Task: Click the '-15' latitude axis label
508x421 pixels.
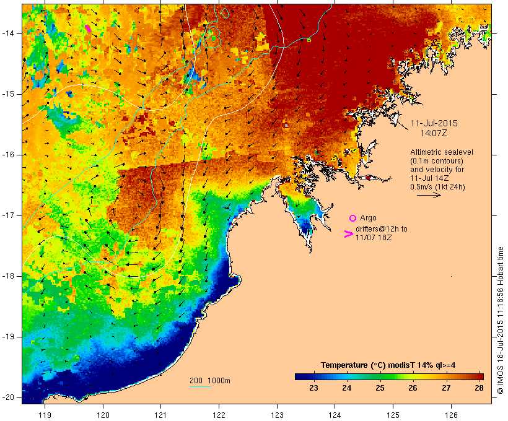Action: tap(7, 94)
